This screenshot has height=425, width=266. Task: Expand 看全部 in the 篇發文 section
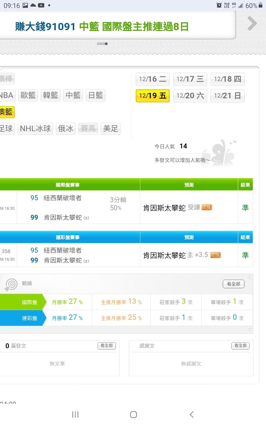click(x=106, y=346)
